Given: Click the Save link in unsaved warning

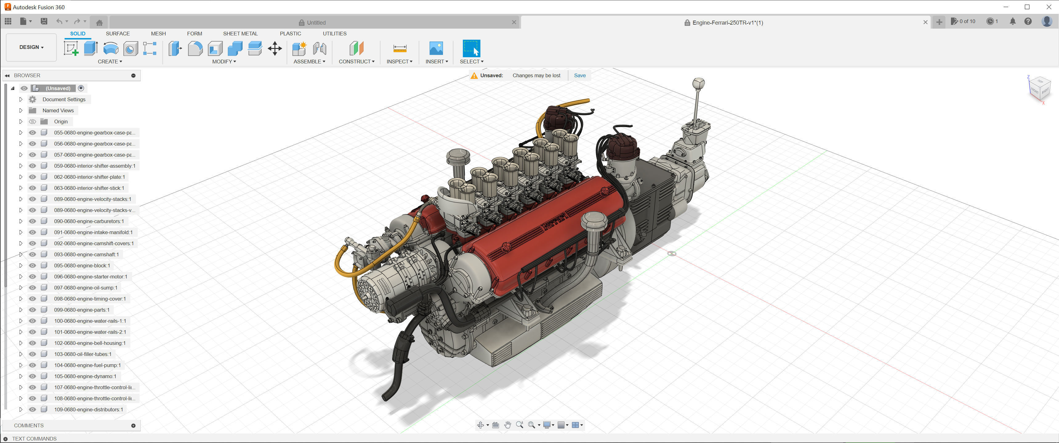Looking at the screenshot, I should point(580,76).
